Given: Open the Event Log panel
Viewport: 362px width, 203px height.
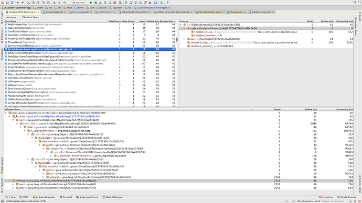Looking at the screenshot, I should pyautogui.click(x=326, y=197).
